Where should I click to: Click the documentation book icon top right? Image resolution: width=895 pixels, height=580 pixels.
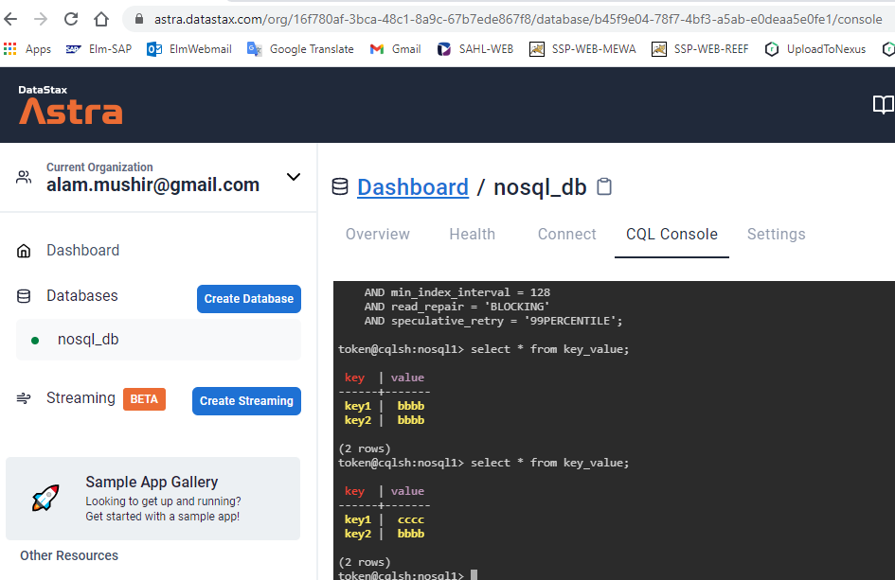883,104
